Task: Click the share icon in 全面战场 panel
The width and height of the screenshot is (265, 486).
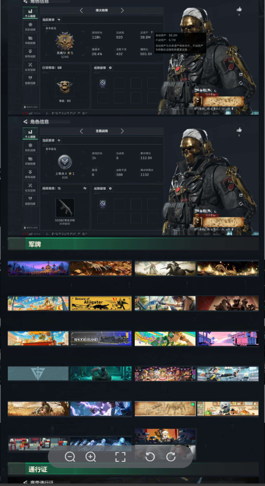Action: pos(241,195)
